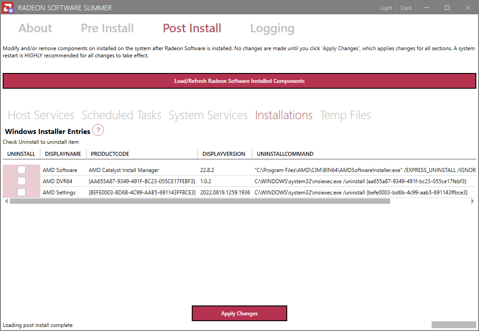Click the horizontal scrollbar right arrow
Screen dimensions: 479x331
[x=473, y=201]
